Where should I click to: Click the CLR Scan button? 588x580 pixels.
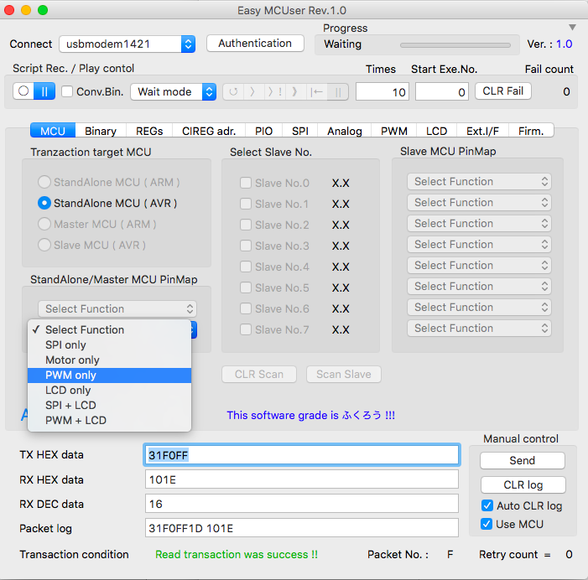click(259, 375)
